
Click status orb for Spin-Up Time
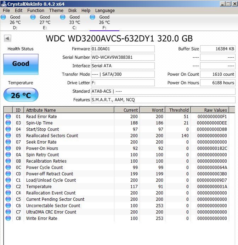[x=8, y=123]
